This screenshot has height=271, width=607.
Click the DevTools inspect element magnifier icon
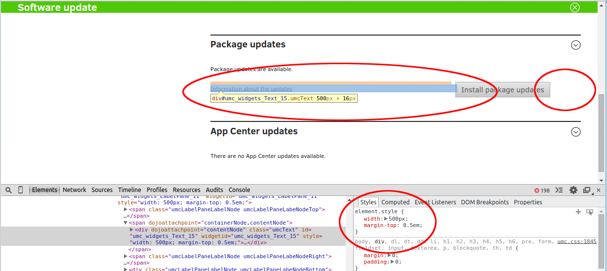[8, 190]
